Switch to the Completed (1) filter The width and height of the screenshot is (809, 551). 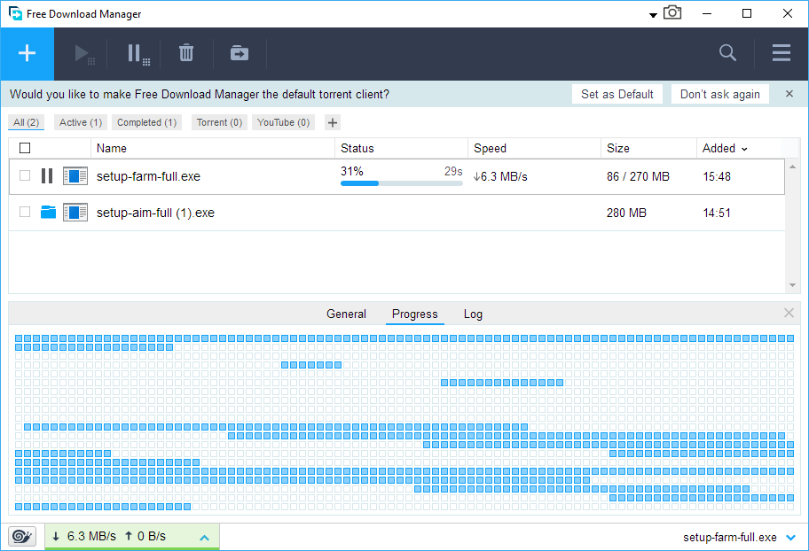(146, 122)
